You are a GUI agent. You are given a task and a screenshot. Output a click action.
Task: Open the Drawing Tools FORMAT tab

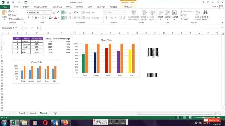coord(128,7)
